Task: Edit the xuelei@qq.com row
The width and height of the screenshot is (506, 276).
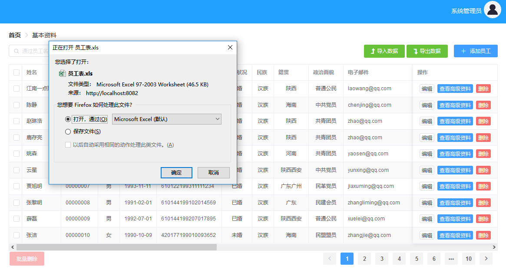Action: click(x=427, y=219)
